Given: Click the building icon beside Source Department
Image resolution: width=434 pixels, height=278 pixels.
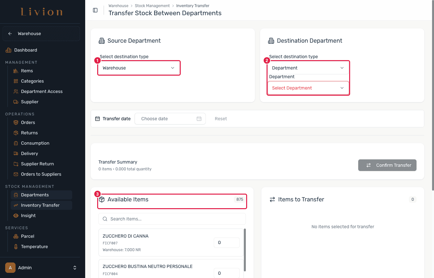Looking at the screenshot, I should point(102,41).
